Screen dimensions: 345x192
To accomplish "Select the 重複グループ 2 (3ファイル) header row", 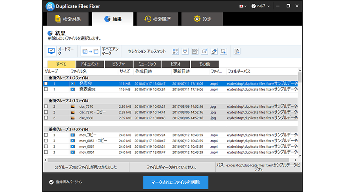I will click(x=171, y=101).
